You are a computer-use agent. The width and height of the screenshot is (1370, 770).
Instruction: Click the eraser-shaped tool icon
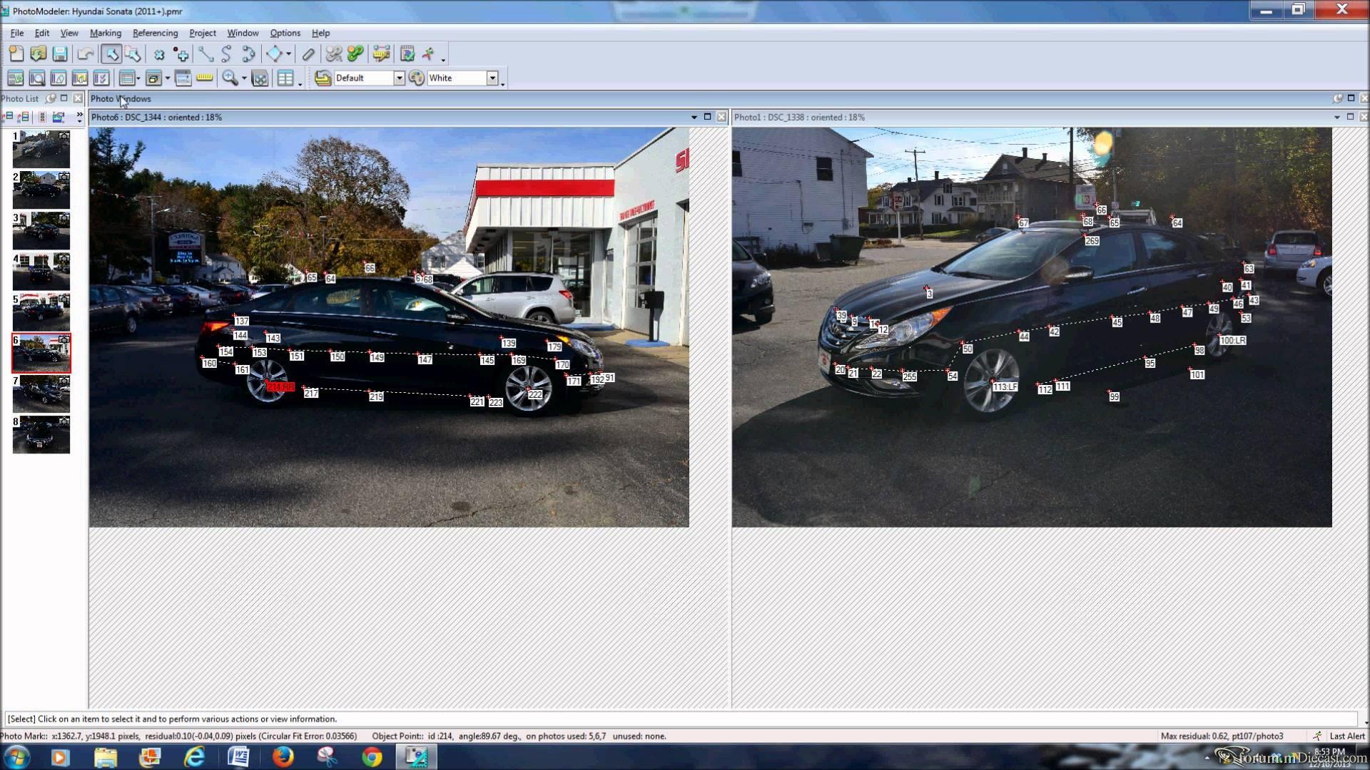pyautogui.click(x=308, y=54)
